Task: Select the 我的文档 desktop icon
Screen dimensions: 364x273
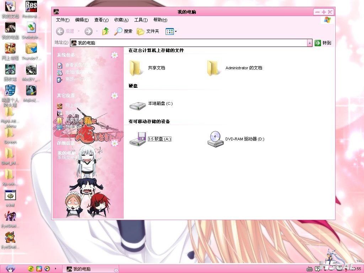Action: pos(10,10)
